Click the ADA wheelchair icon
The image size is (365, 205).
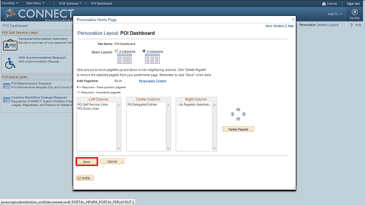tap(10, 63)
